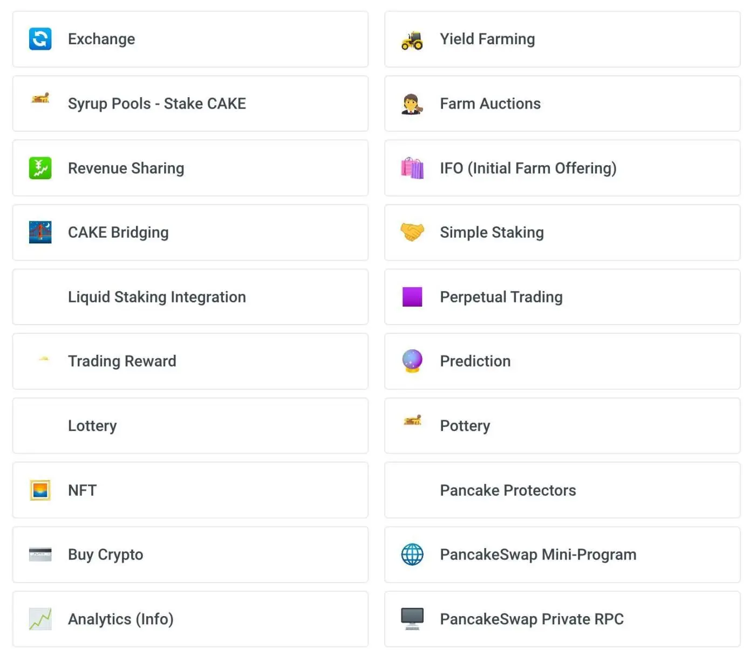Viewport: 749px width, 655px height.
Task: Click the desktop monitor Private RPC icon
Action: tap(412, 619)
